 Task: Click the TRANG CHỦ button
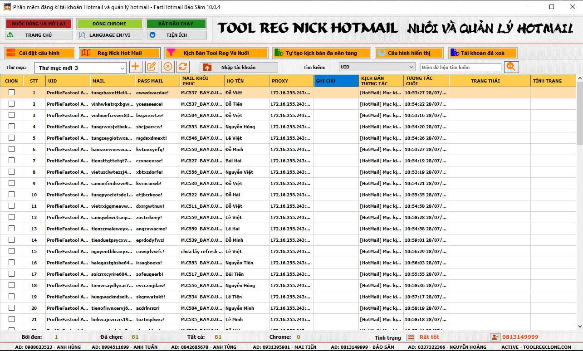point(39,35)
